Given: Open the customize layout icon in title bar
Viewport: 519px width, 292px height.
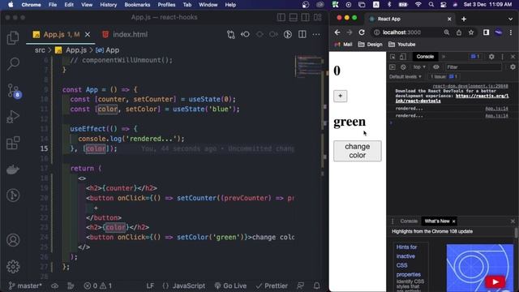Looking at the screenshot, I should click(317, 17).
